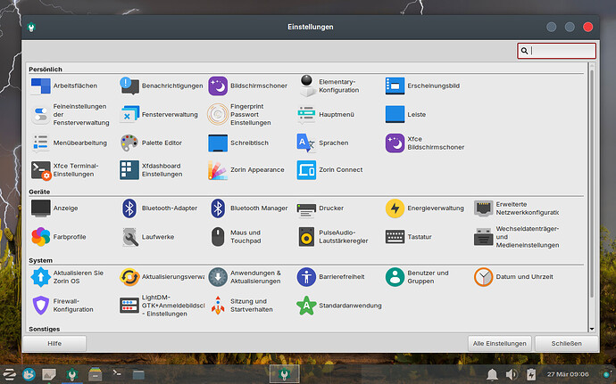This screenshot has height=384, width=616.
Task: Click the Alle Einstellungen button
Action: pos(499,344)
